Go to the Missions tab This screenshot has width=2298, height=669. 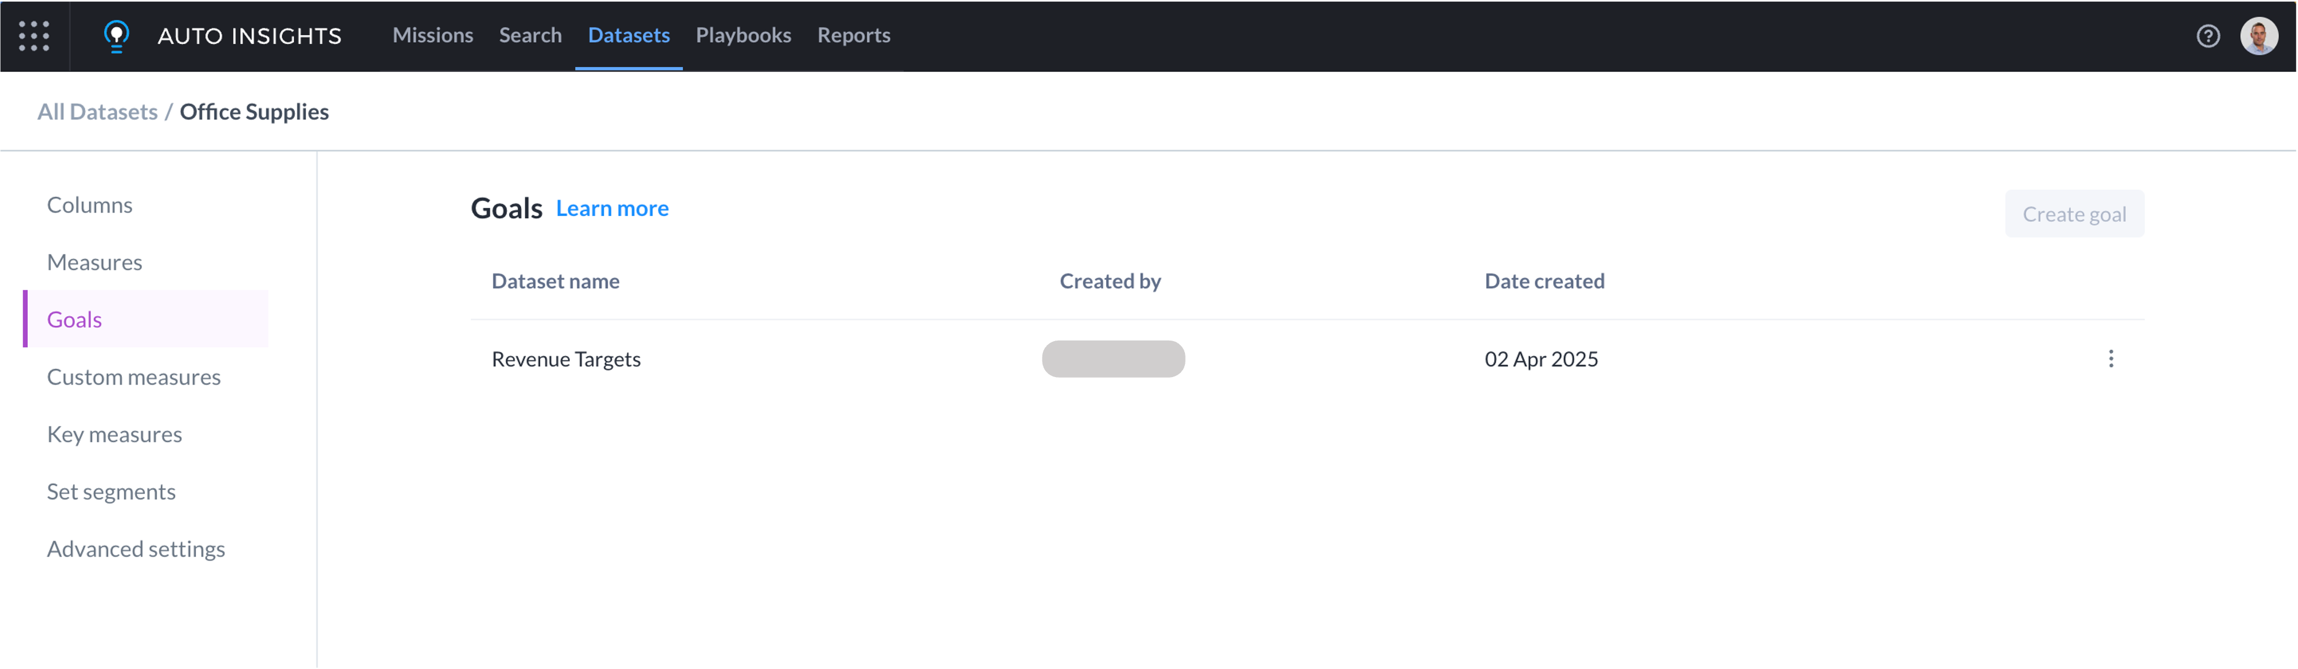(x=432, y=35)
